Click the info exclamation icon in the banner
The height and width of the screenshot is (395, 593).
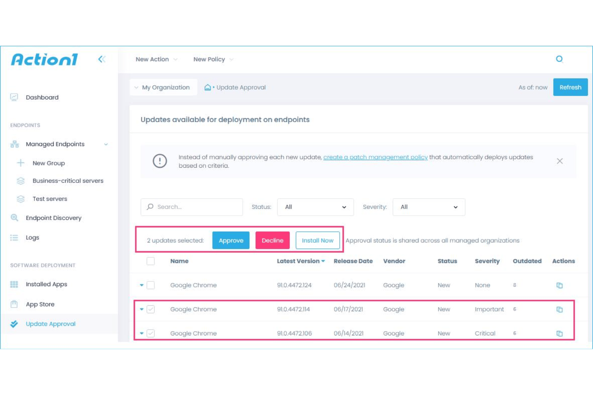160,161
